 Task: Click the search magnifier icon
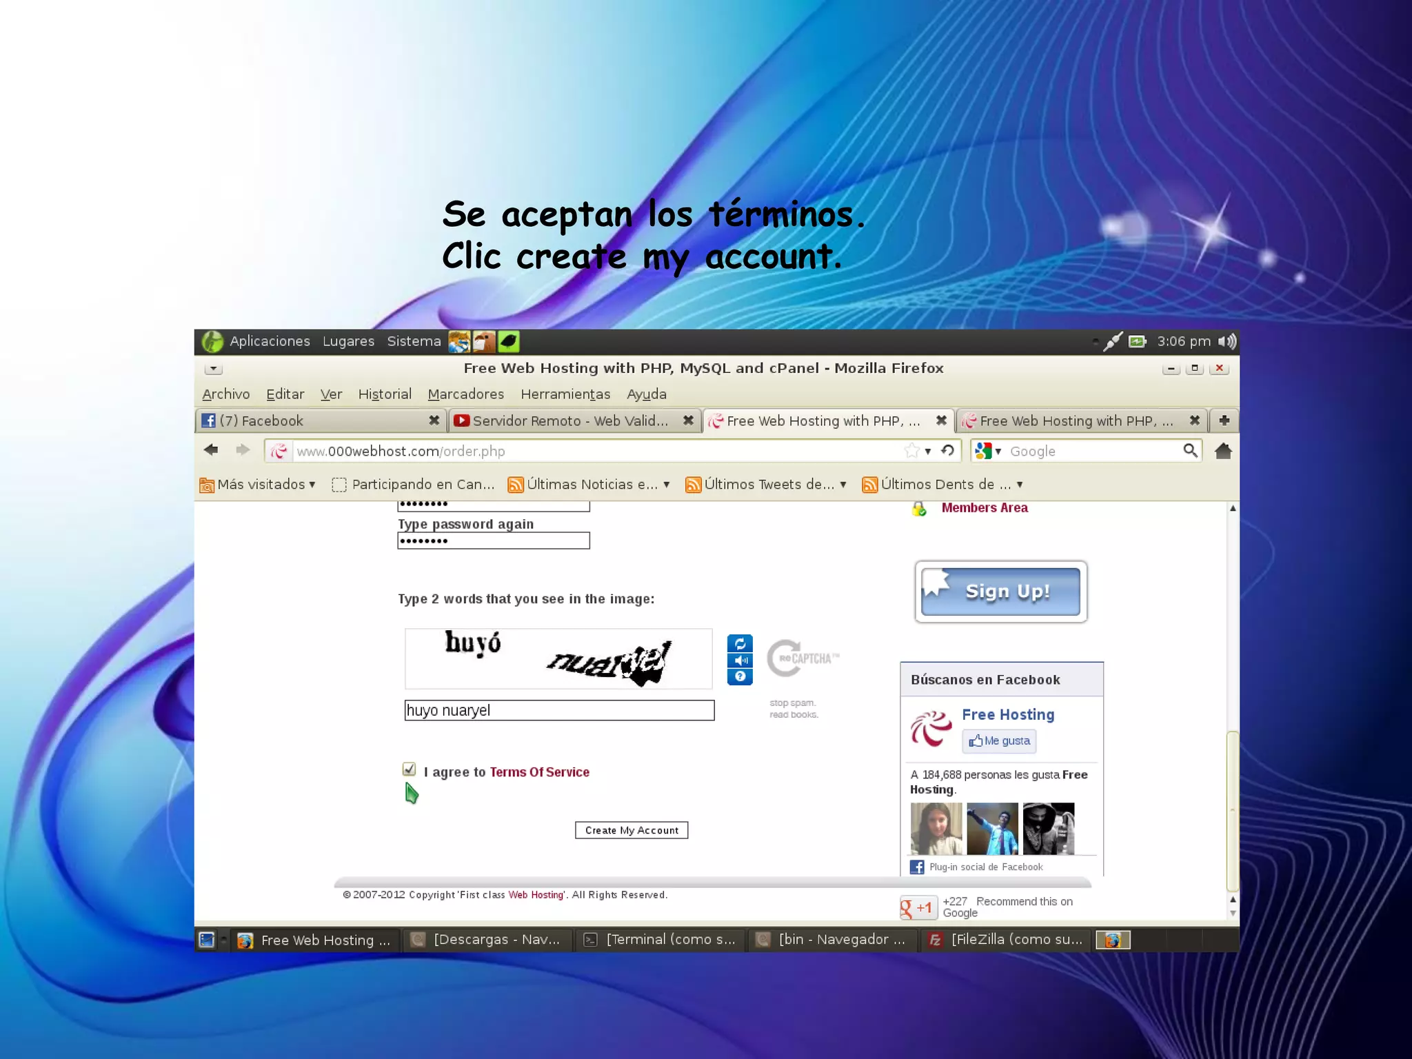tap(1190, 450)
